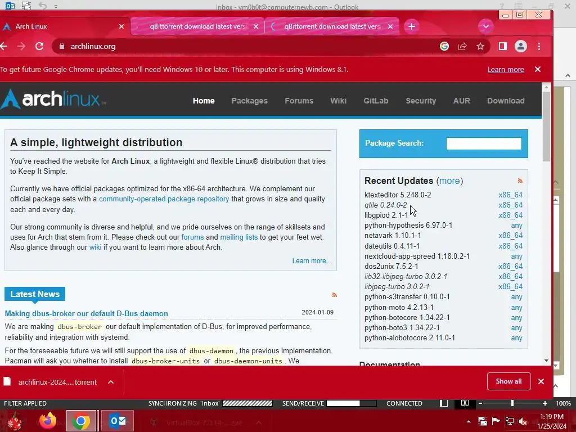Screen dimensions: 576x432
Task: Open Firefox from the taskbar
Action: (48, 421)
